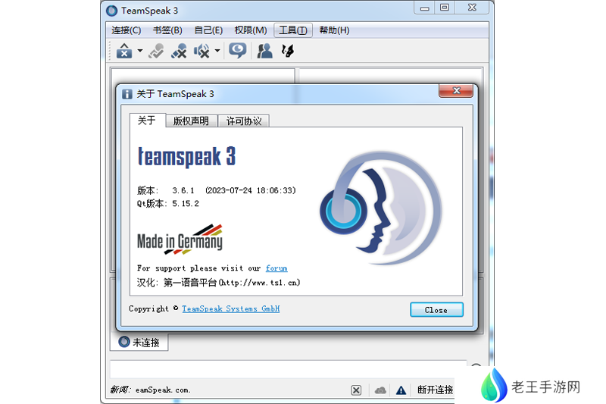Toggle the mute microphone toolbar icon
Screen dimensions: 606x404
click(x=179, y=51)
